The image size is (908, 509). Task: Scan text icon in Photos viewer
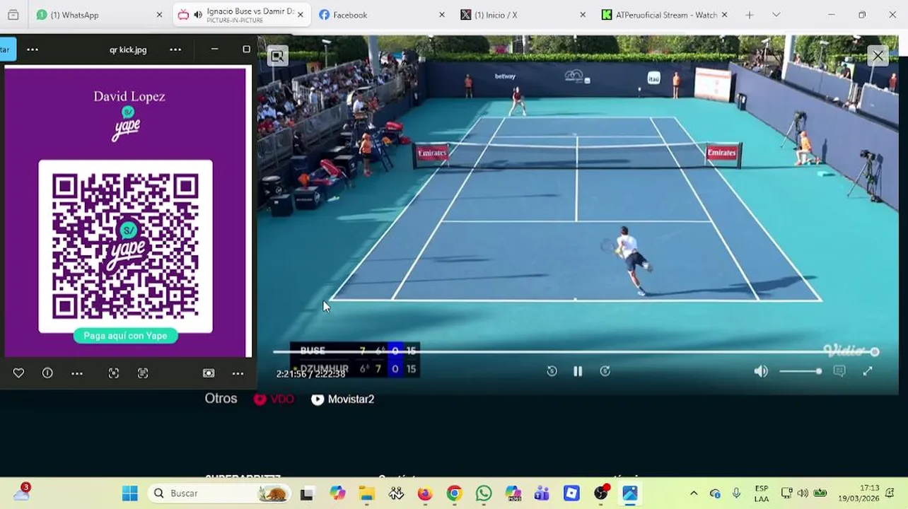143,373
